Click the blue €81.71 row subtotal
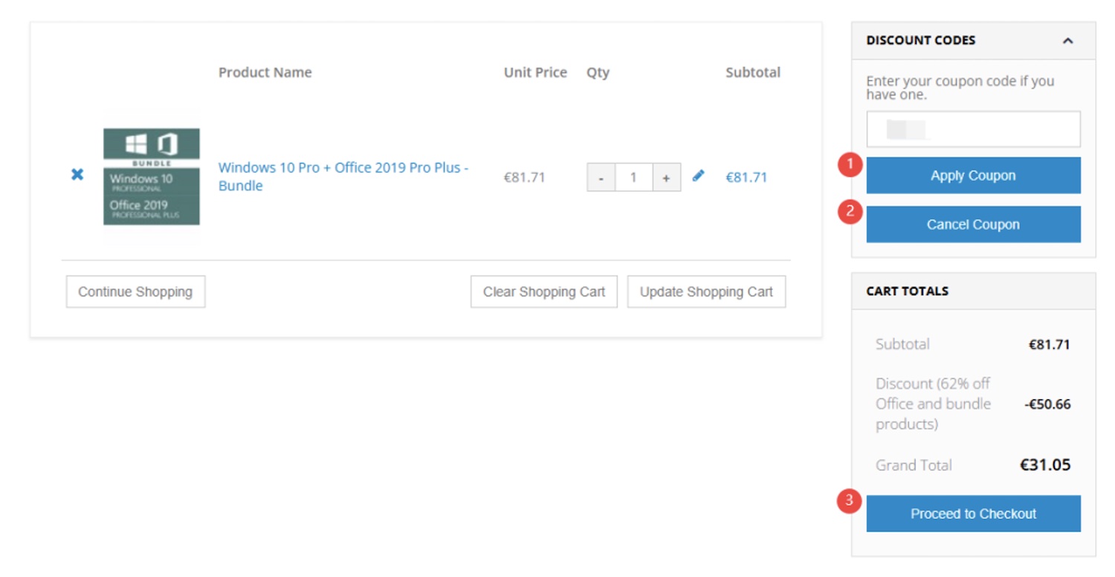This screenshot has width=1115, height=577. [746, 177]
